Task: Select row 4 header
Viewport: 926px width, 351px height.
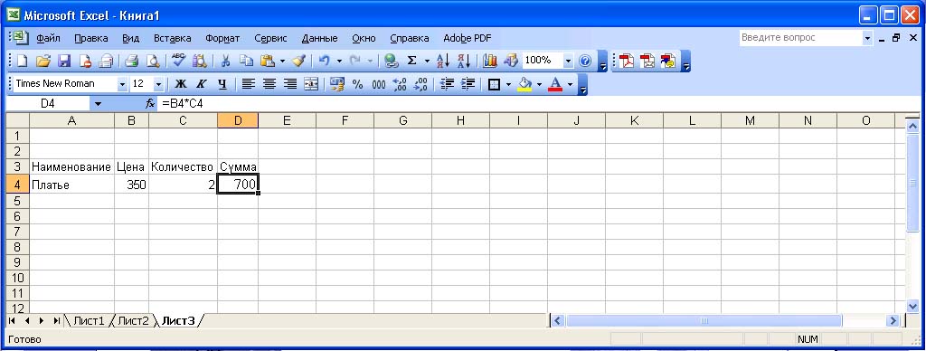Action: pyautogui.click(x=17, y=185)
